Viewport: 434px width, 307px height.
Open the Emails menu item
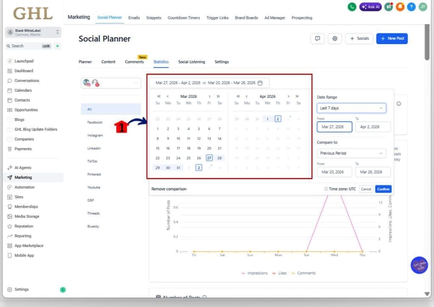pyautogui.click(x=134, y=18)
